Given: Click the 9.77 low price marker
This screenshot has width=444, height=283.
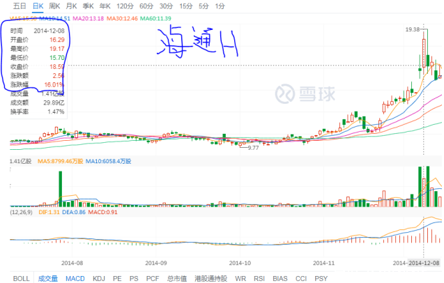Looking at the screenshot, I should tap(253, 148).
